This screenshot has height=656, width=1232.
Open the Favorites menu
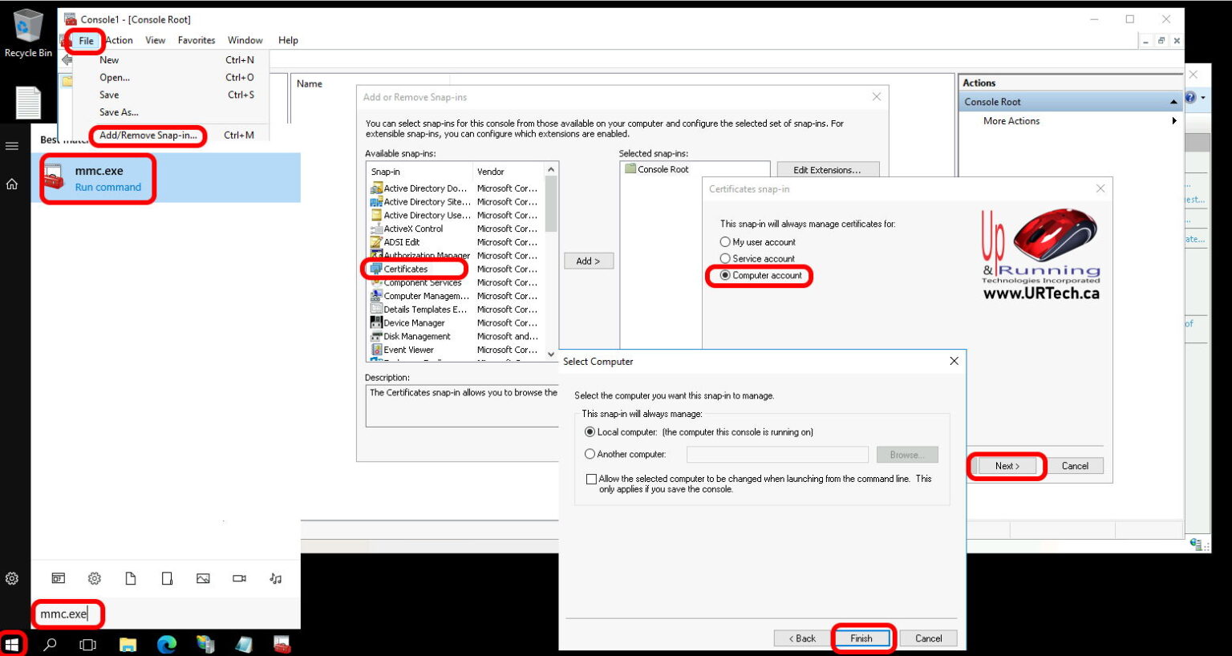tap(197, 40)
